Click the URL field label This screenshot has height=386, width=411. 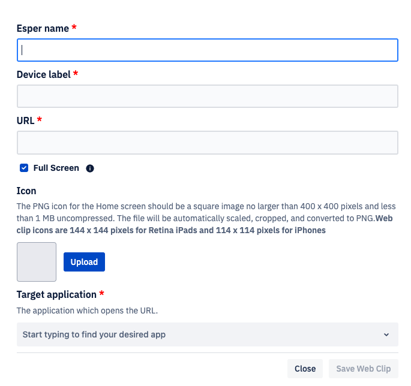pos(25,120)
